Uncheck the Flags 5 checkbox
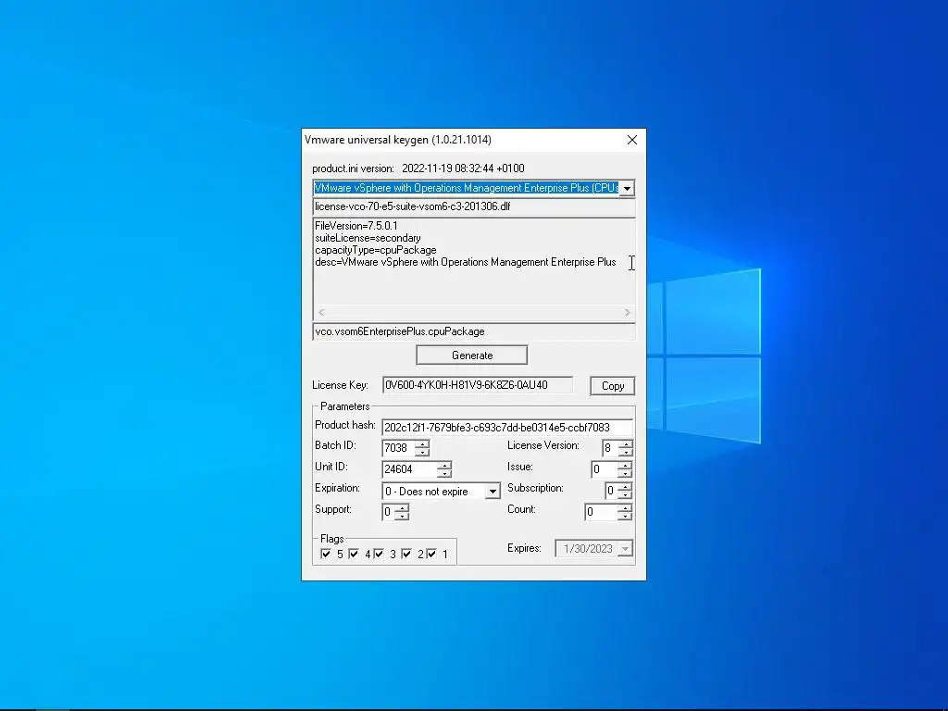 point(326,554)
